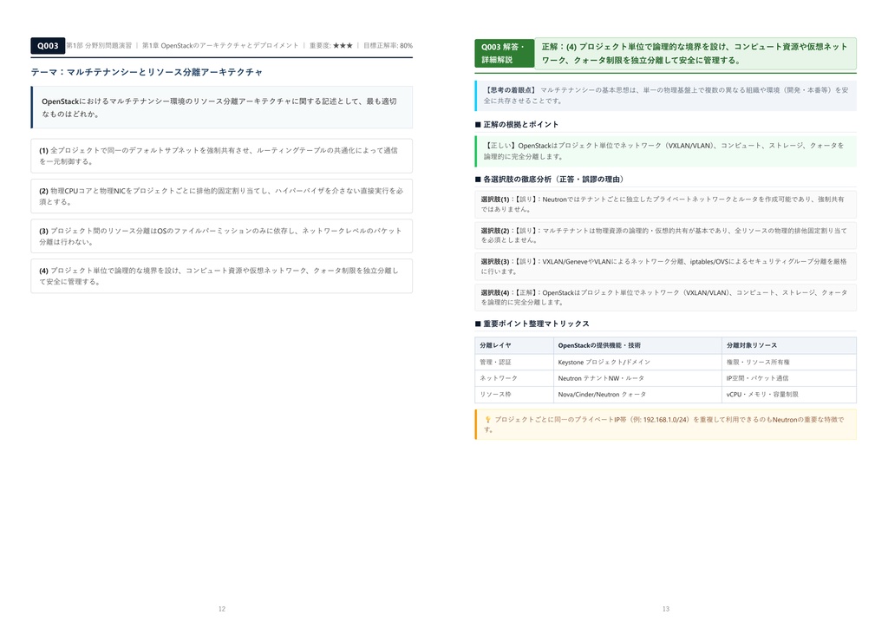The width and height of the screenshot is (888, 628).
Task: Click the 分離対象リソース column header
Action: (789, 345)
